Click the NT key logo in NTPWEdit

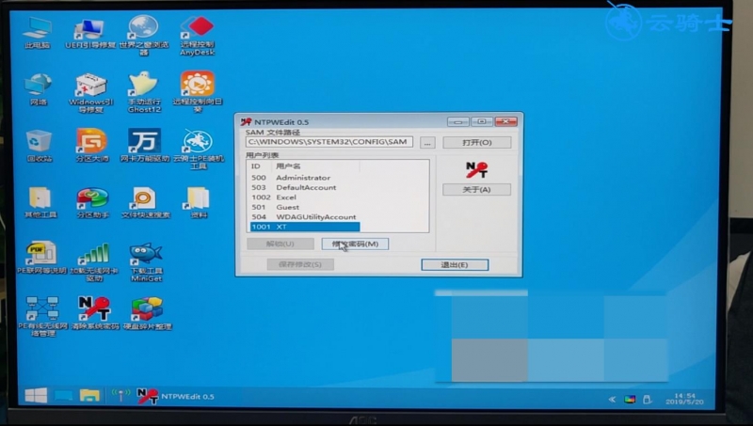tap(476, 170)
